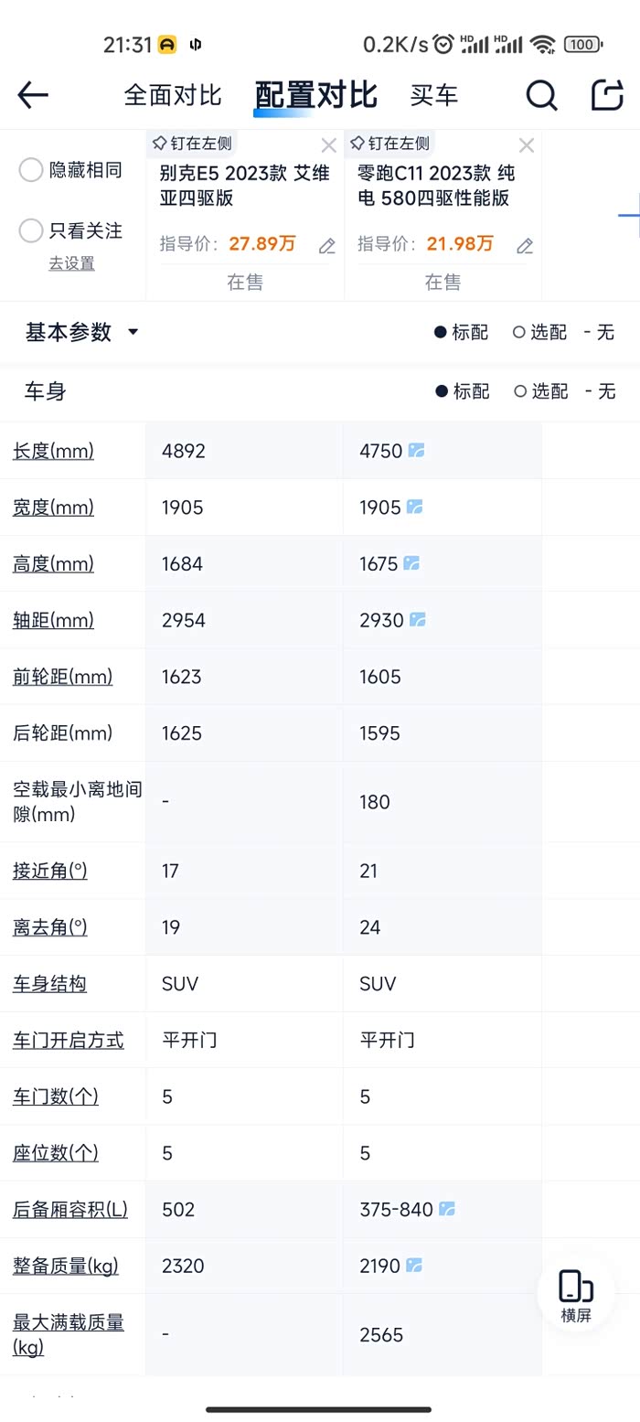Edit the Buick E5 price pencil icon

(327, 246)
